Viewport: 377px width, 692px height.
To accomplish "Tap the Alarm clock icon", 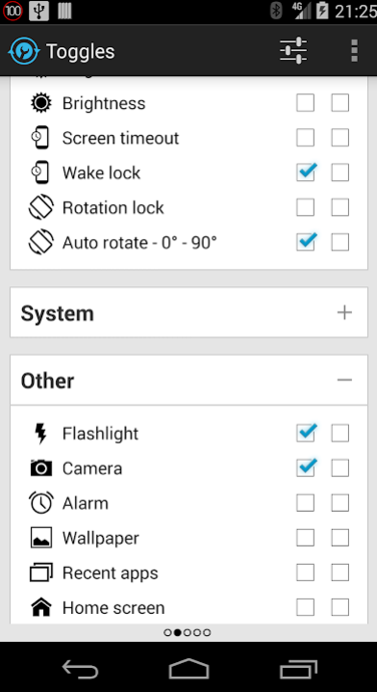I will coord(41,503).
